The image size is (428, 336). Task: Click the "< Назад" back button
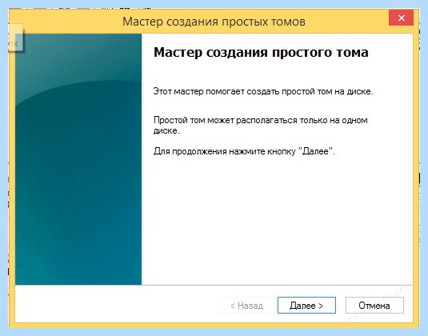[247, 305]
